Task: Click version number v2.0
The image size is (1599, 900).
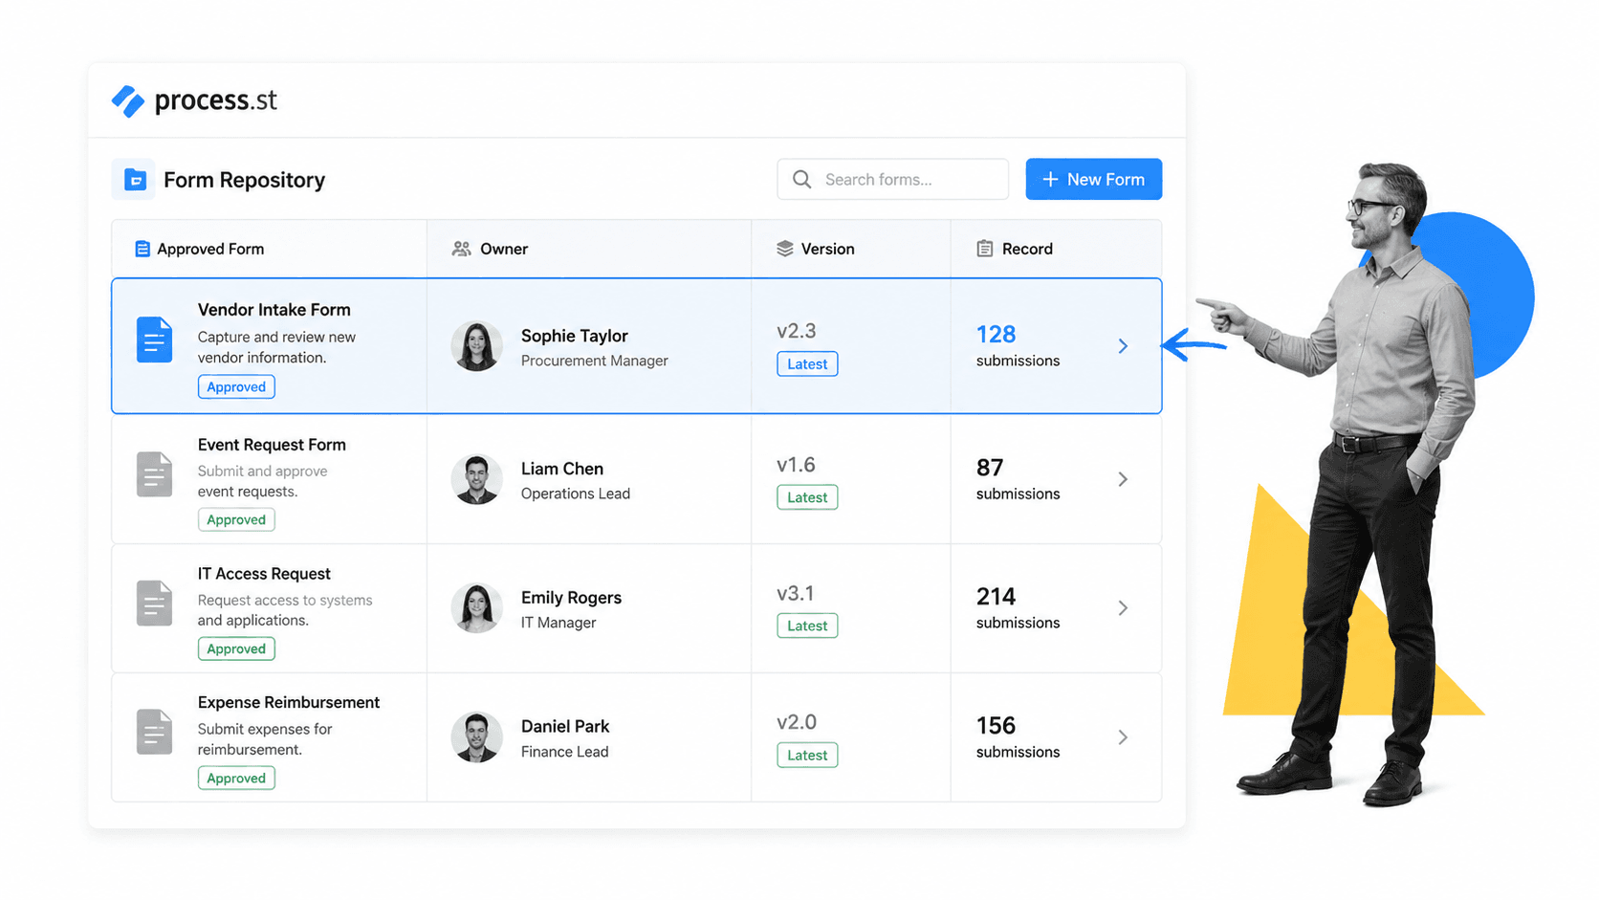Action: pos(797,722)
